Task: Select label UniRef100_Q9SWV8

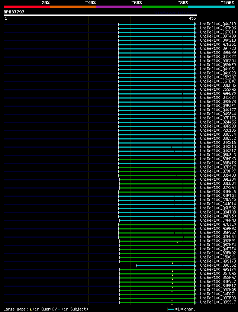Action: (x=218, y=102)
